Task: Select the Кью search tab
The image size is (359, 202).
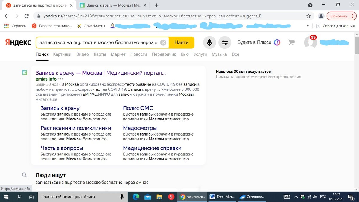Action: 185,54
